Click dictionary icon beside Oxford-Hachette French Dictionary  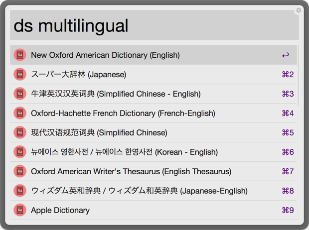(20, 113)
